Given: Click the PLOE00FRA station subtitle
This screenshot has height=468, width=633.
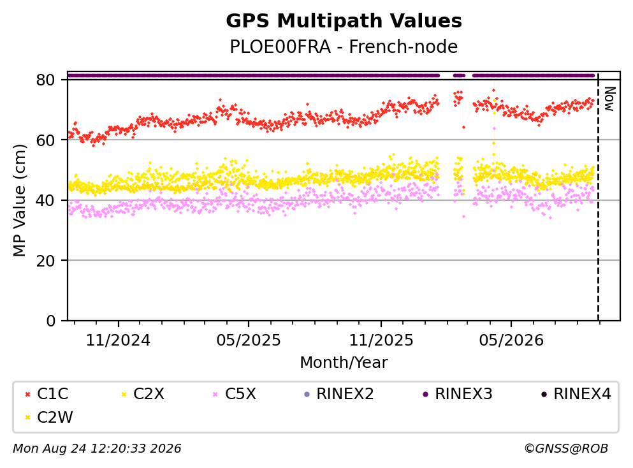Looking at the screenshot, I should tap(344, 47).
